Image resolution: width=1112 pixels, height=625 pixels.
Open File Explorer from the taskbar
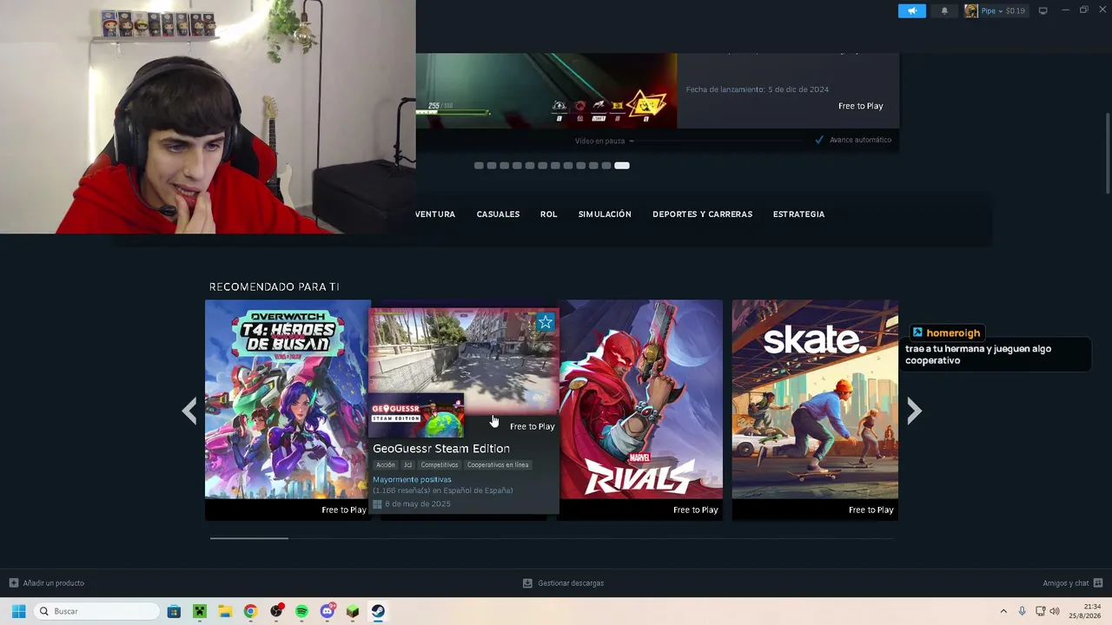224,611
